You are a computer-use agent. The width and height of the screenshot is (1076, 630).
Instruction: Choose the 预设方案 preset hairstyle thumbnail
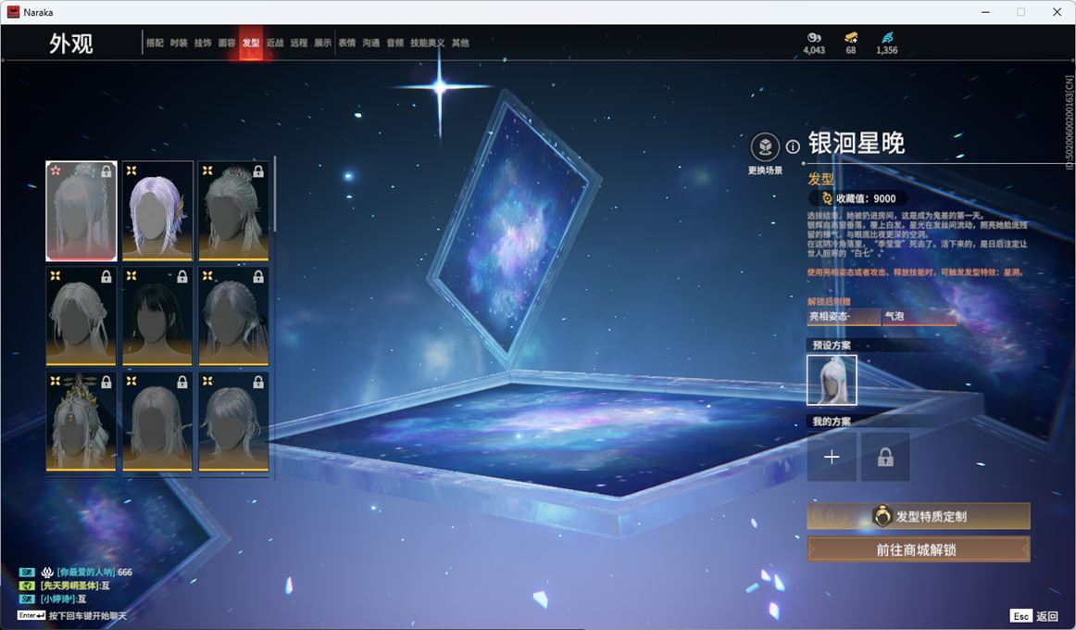click(x=832, y=380)
